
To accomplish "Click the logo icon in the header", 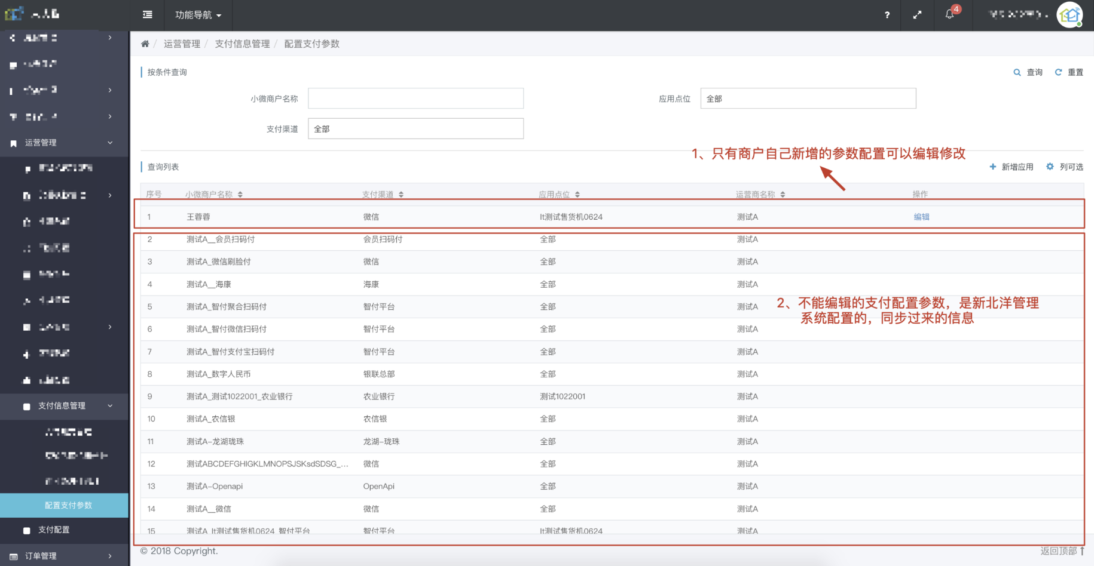I will click(x=14, y=13).
